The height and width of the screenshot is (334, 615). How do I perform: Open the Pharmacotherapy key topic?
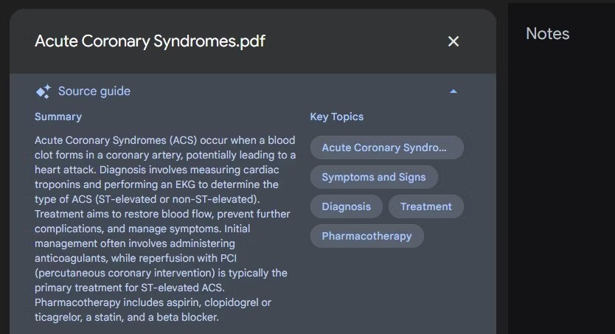click(366, 236)
